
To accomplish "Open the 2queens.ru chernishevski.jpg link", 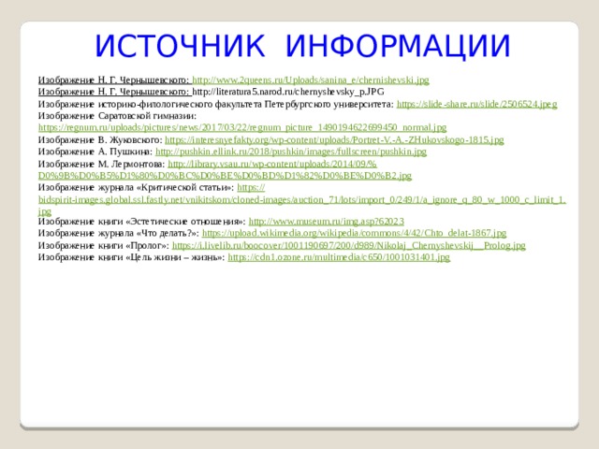I will [311, 80].
